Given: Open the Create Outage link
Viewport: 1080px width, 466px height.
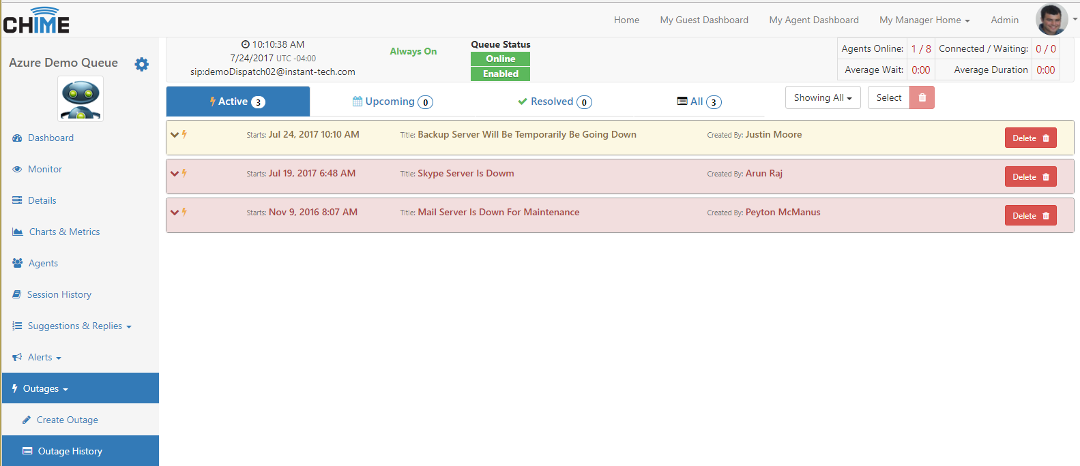Looking at the screenshot, I should point(68,420).
